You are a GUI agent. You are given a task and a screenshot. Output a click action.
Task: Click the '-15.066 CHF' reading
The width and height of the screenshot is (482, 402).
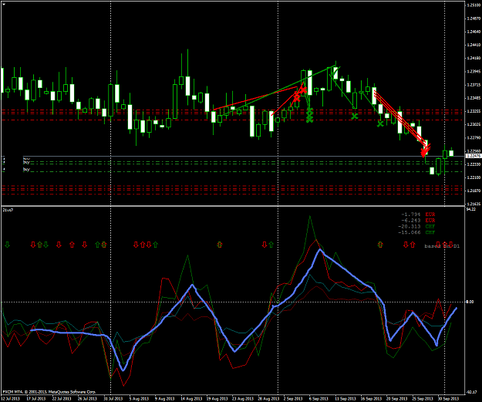416,232
